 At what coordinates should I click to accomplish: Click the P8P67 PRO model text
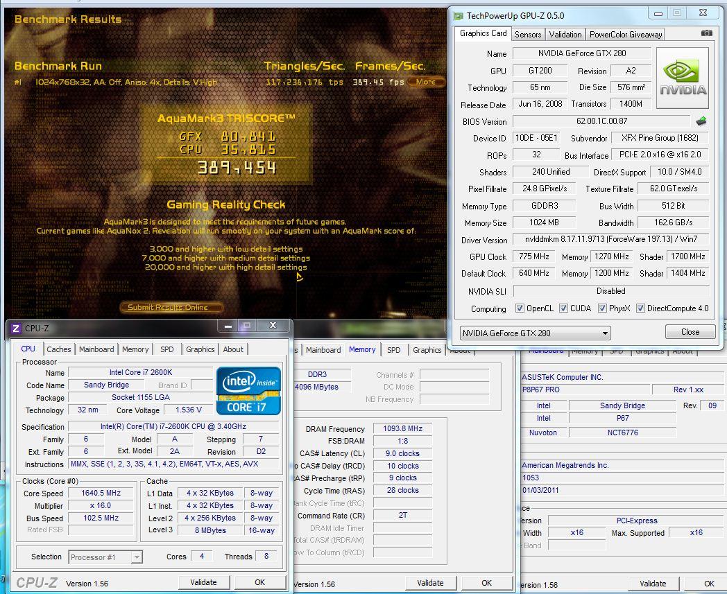tap(541, 390)
